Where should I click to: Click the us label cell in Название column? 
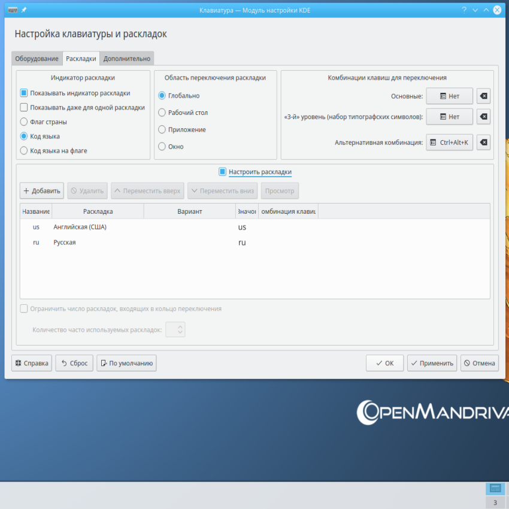[x=36, y=227]
